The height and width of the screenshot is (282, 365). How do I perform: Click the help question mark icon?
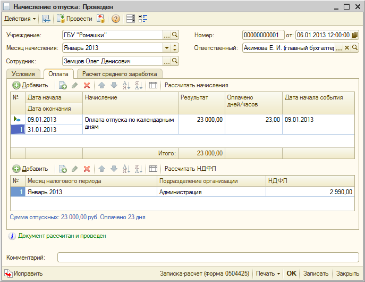coord(115,19)
